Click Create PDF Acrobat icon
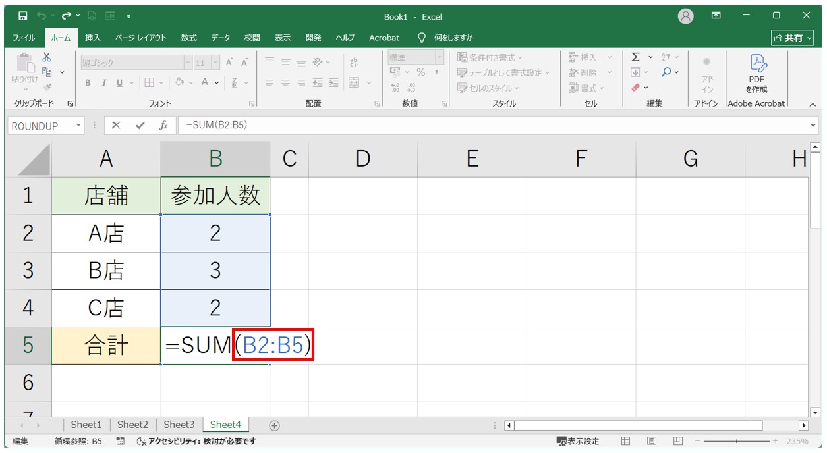 [x=756, y=74]
